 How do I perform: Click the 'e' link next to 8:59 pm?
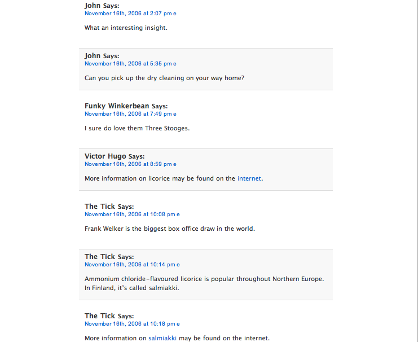[x=175, y=164]
